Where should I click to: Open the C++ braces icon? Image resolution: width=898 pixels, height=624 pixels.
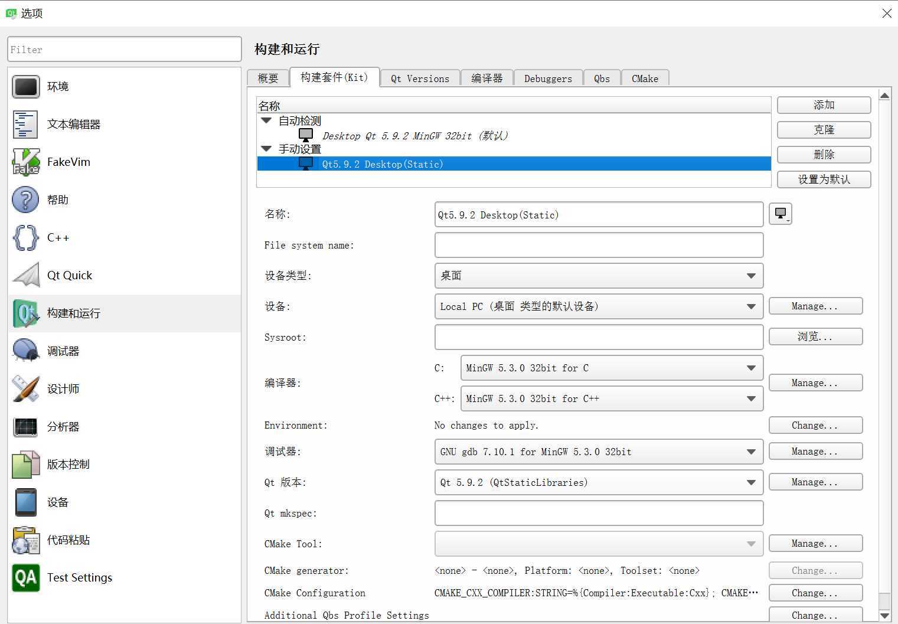coord(25,238)
